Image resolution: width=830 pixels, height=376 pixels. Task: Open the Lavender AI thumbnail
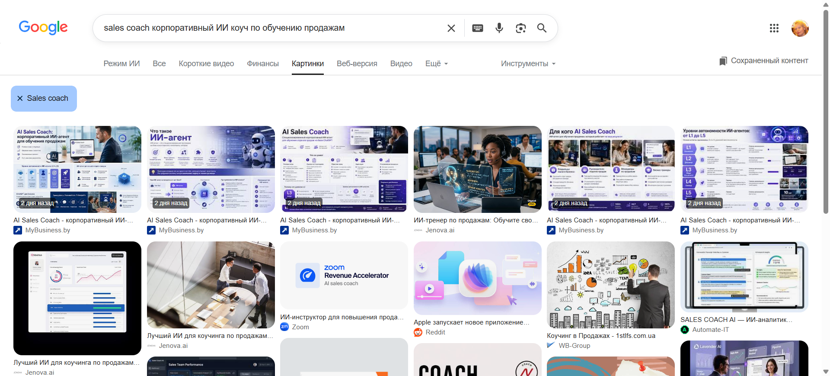pos(744,358)
